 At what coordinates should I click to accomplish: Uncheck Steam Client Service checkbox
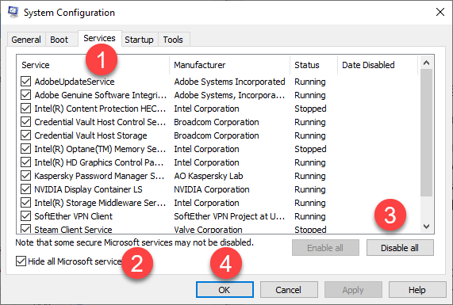pos(25,229)
